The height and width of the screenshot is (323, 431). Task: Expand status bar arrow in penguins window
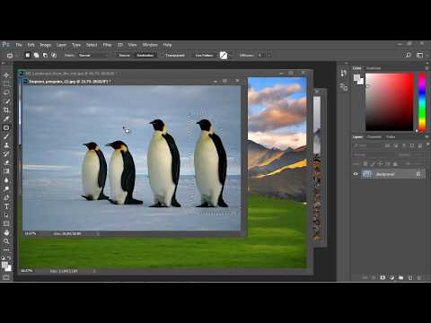click(98, 233)
